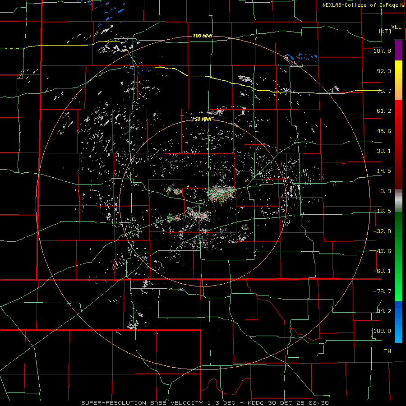
Task: Select the -32.0 velocity scale value
Action: coord(382,231)
